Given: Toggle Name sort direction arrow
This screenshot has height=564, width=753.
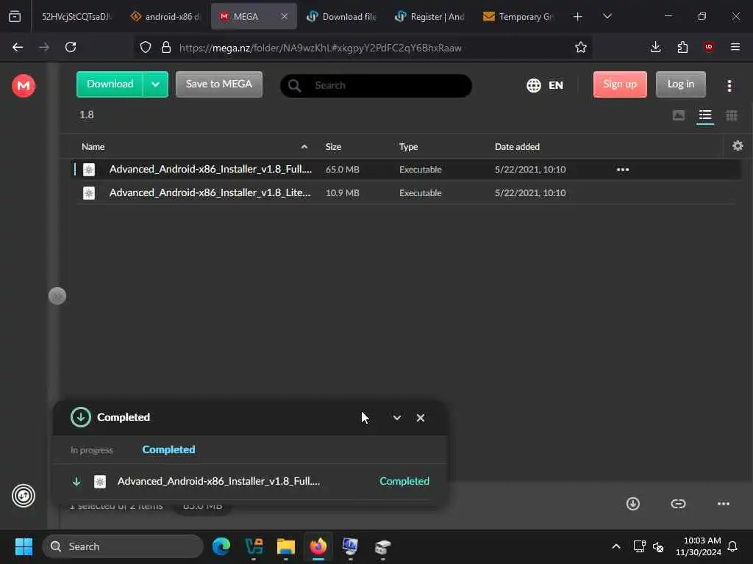Looking at the screenshot, I should point(304,147).
